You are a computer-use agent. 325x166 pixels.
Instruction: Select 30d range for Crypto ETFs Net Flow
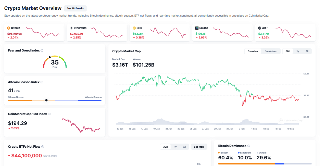tap(165, 147)
